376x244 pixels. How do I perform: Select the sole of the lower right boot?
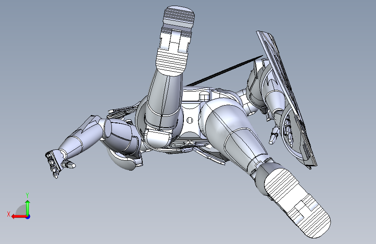298,203
